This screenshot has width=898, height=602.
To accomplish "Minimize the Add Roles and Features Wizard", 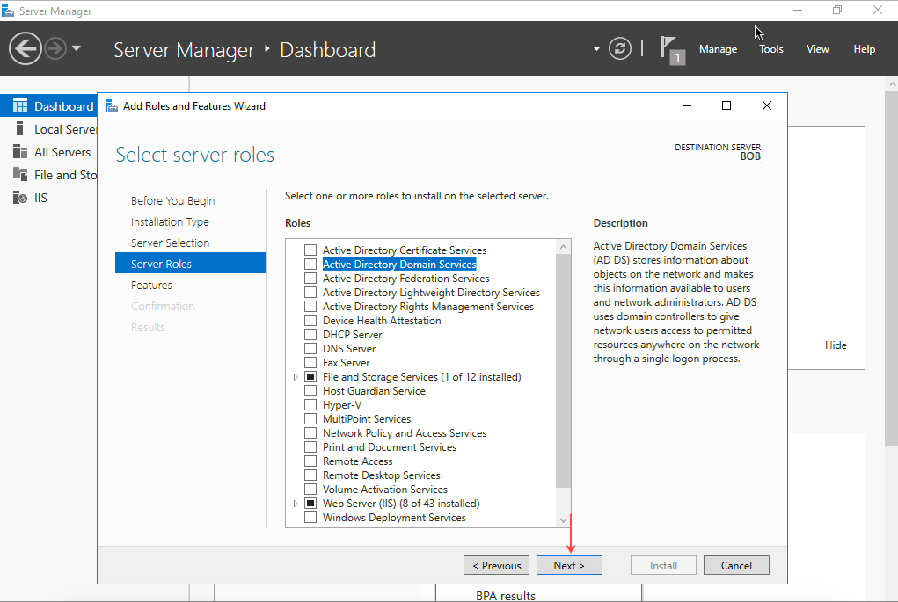I will (x=687, y=105).
